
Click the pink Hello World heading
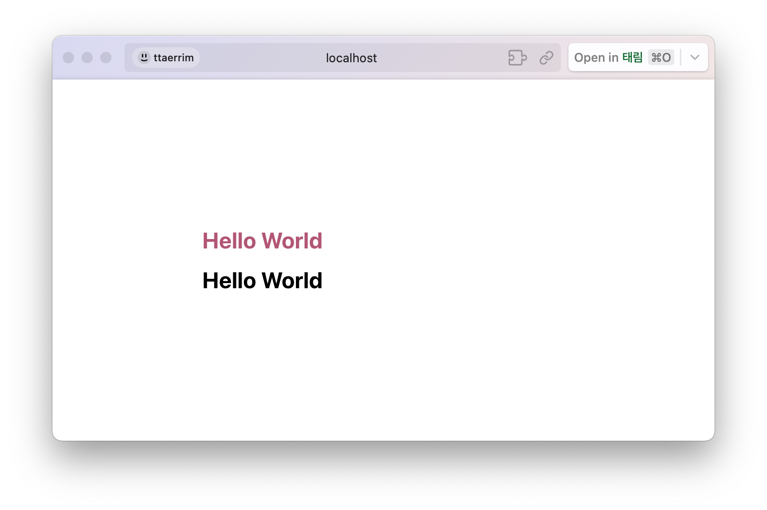(262, 241)
